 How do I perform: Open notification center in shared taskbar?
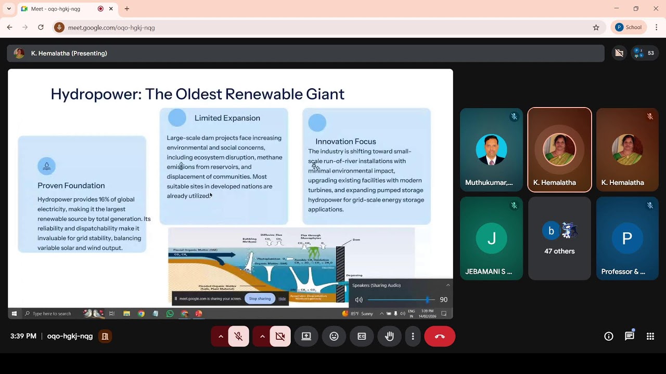444,314
